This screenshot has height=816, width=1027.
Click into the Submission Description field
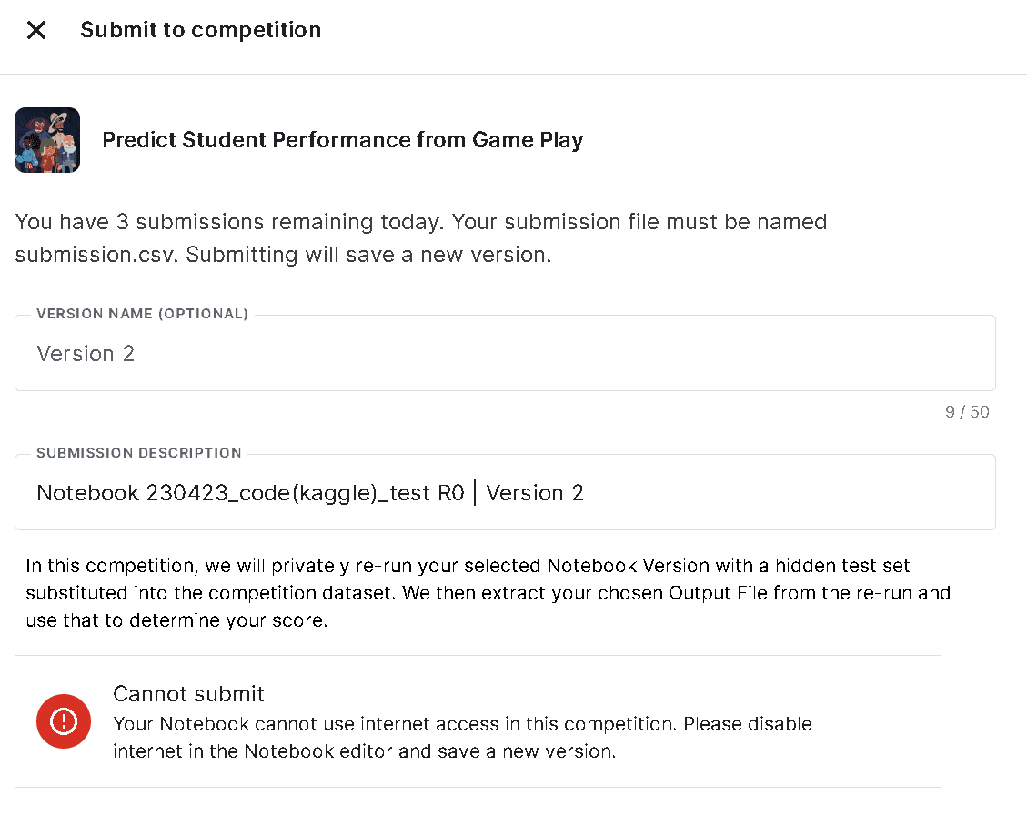(x=505, y=493)
